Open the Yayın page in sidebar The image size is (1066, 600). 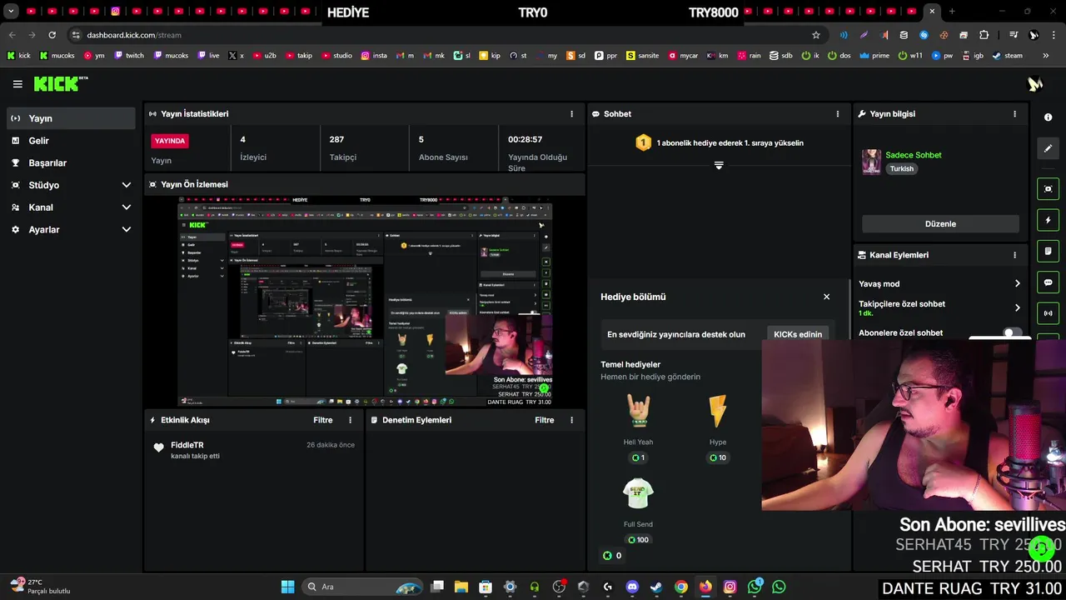tap(71, 118)
